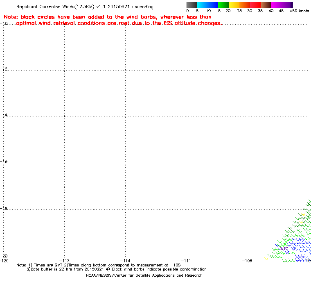Click the '-16' latitude axis label
311x282 pixels.
coord(4,161)
